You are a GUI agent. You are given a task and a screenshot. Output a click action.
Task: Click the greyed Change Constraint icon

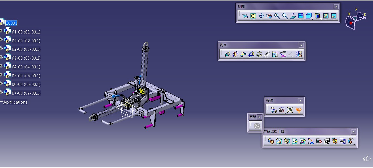tap(291, 54)
